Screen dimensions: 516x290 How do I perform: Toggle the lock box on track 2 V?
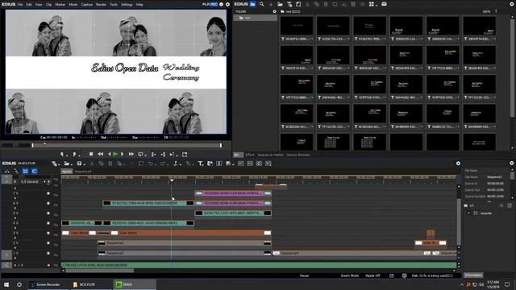pos(48,243)
